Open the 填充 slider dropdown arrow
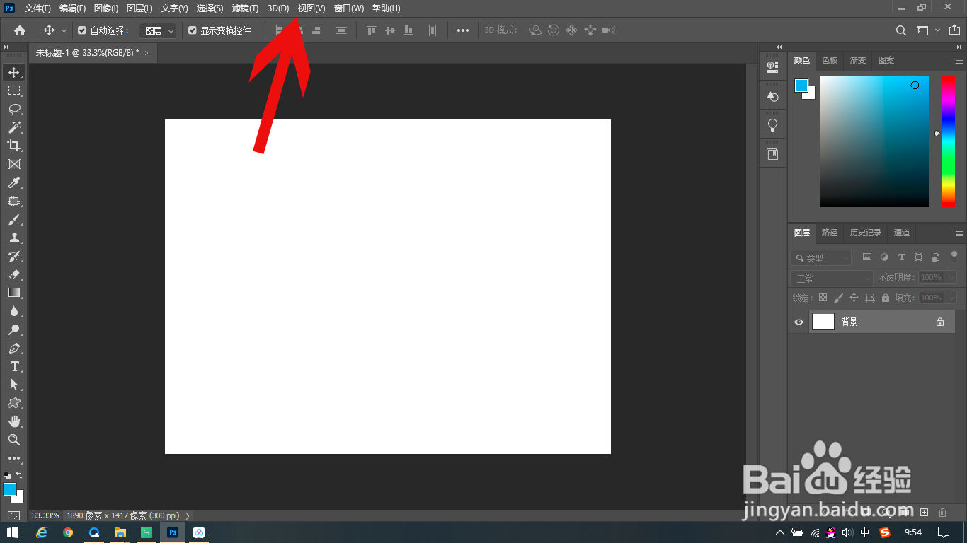Viewport: 967px width, 543px height. 951,298
